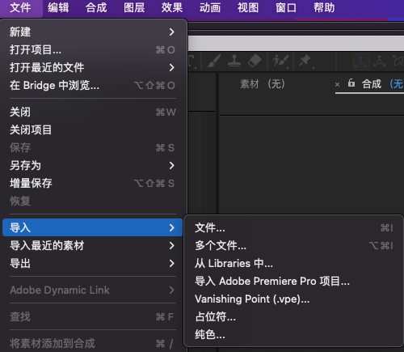This screenshot has width=404, height=352.
Task: Open the 视图 menu
Action: [x=248, y=7]
